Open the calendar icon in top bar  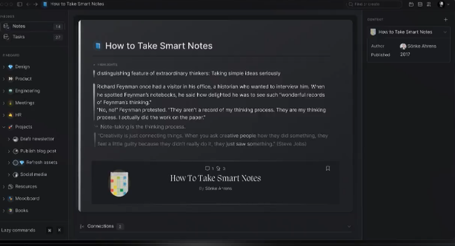(x=411, y=5)
